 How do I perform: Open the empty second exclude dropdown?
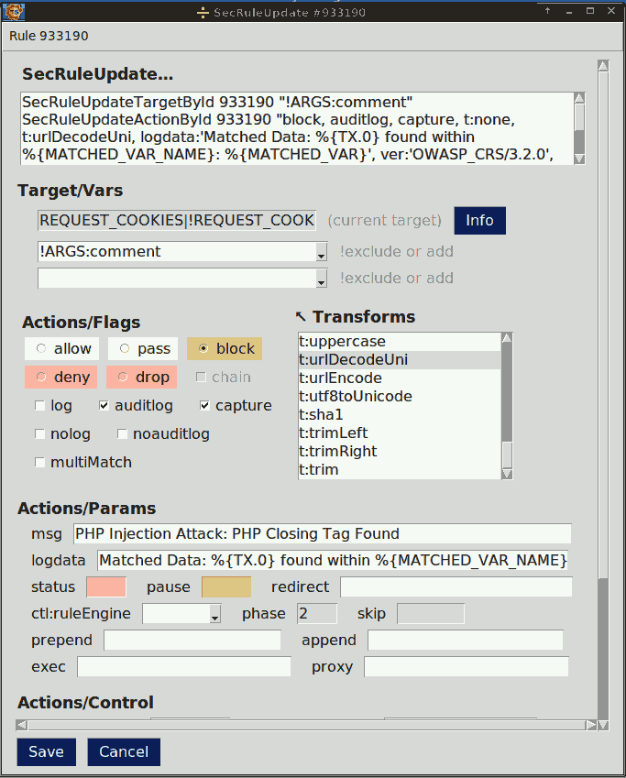321,279
